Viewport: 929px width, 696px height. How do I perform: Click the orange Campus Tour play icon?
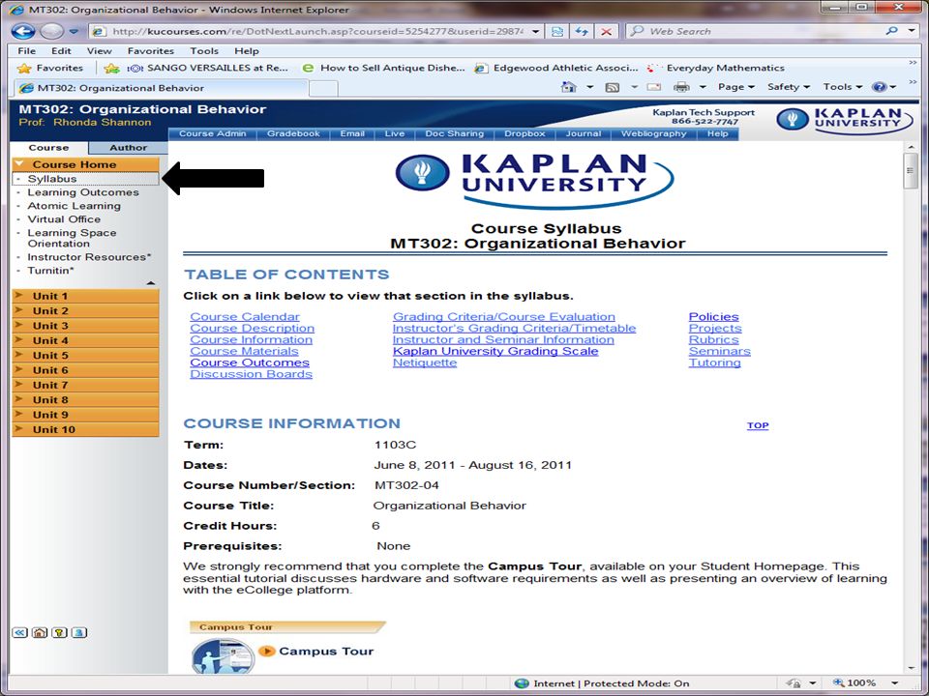pos(267,651)
